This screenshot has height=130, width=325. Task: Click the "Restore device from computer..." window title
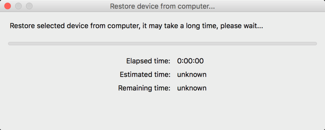coord(162,6)
